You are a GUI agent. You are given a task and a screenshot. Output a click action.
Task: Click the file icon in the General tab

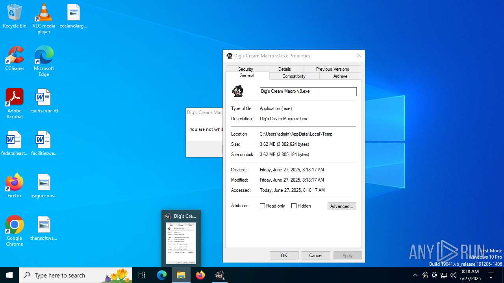coord(238,91)
